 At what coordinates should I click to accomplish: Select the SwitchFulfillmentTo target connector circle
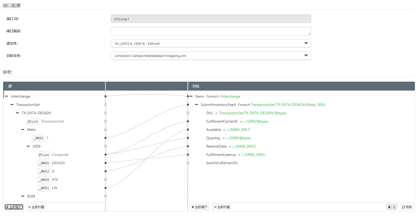[x=188, y=163]
